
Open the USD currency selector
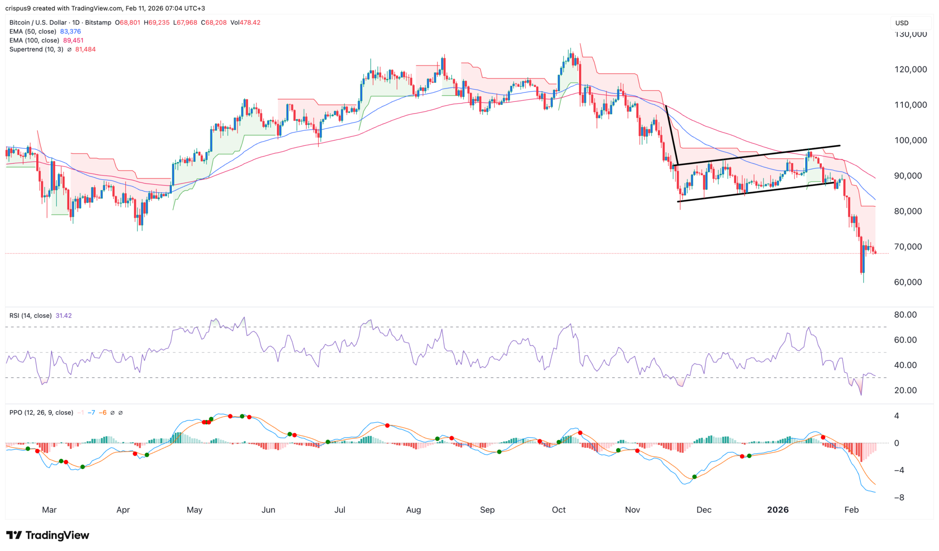[x=902, y=23]
